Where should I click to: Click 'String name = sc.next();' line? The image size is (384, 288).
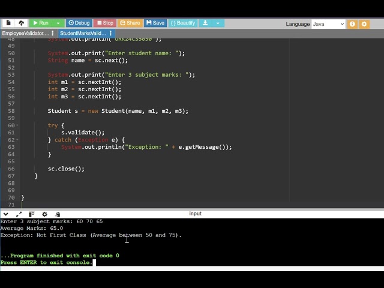[88, 61]
